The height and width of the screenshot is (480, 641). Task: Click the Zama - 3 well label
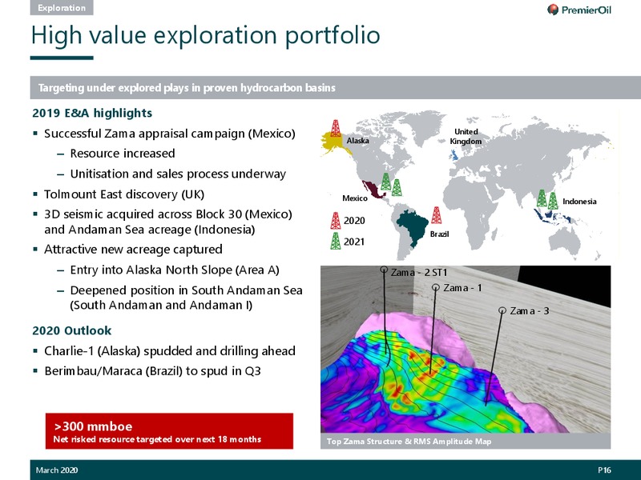pos(530,311)
